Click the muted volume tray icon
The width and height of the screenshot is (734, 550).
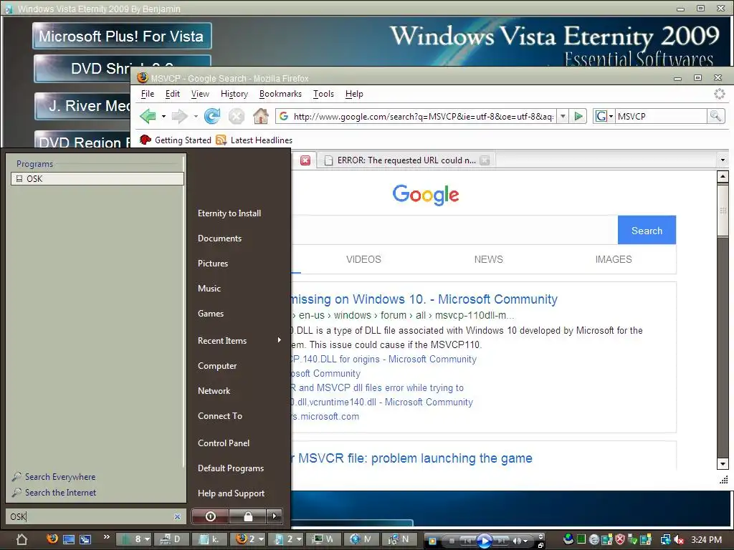(678, 540)
